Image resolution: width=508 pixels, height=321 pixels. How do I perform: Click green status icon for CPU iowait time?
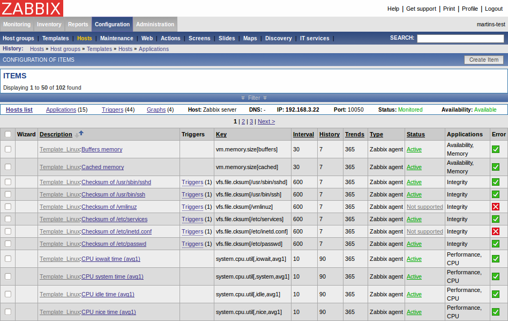(x=495, y=259)
